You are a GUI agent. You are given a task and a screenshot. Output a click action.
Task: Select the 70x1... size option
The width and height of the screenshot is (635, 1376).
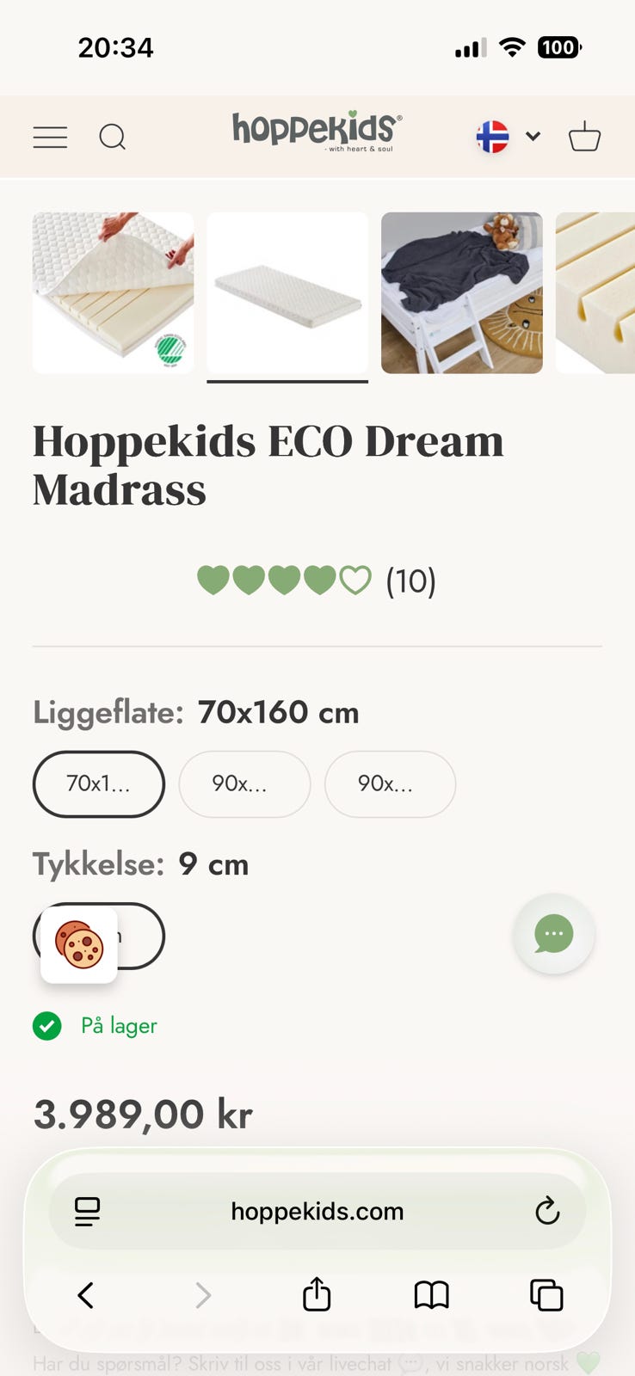coord(99,783)
